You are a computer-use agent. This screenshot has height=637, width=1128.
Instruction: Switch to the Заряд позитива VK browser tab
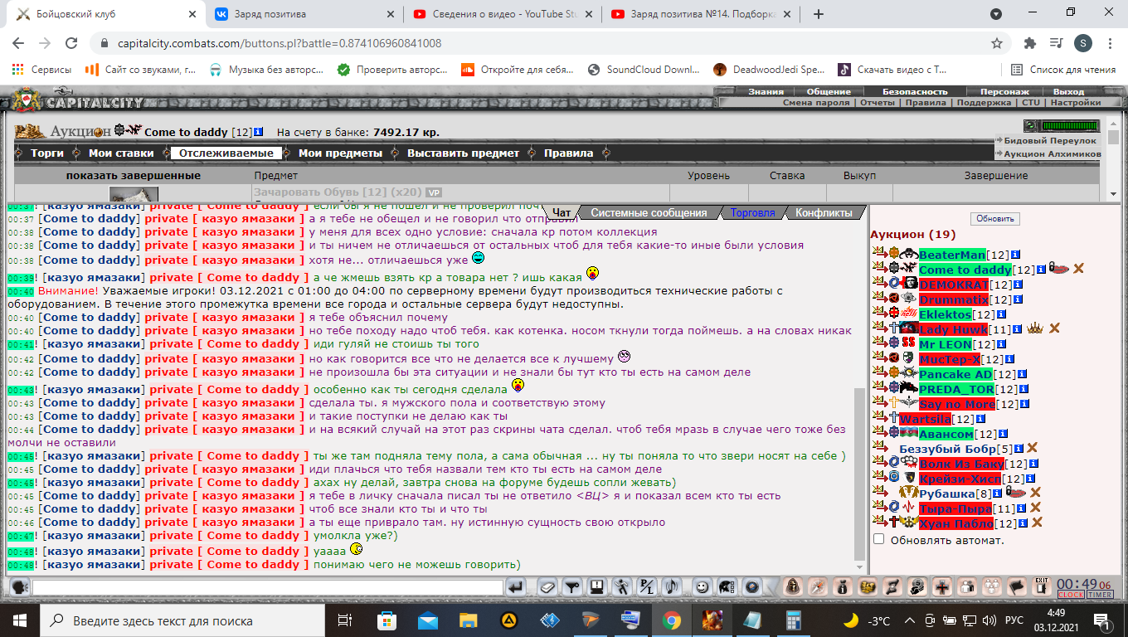[303, 14]
